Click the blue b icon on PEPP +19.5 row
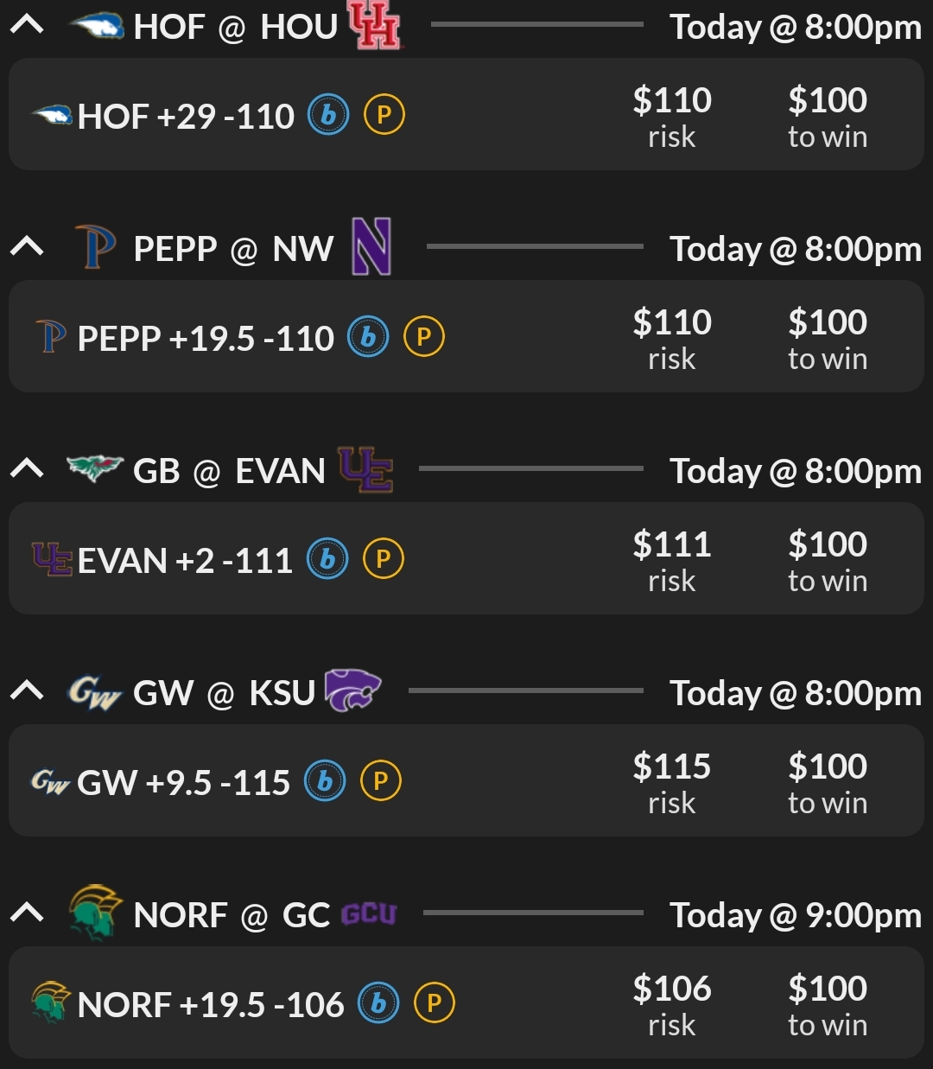 point(368,337)
